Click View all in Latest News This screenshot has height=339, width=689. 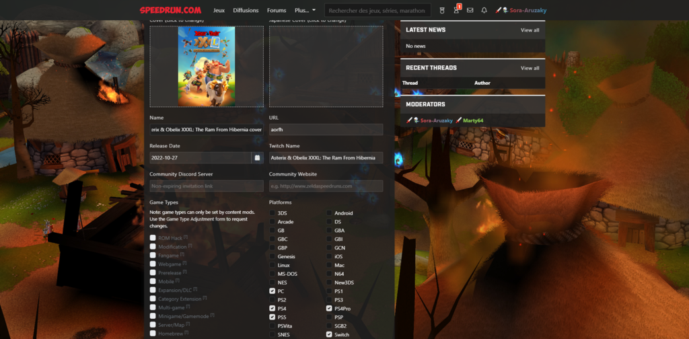pos(530,30)
